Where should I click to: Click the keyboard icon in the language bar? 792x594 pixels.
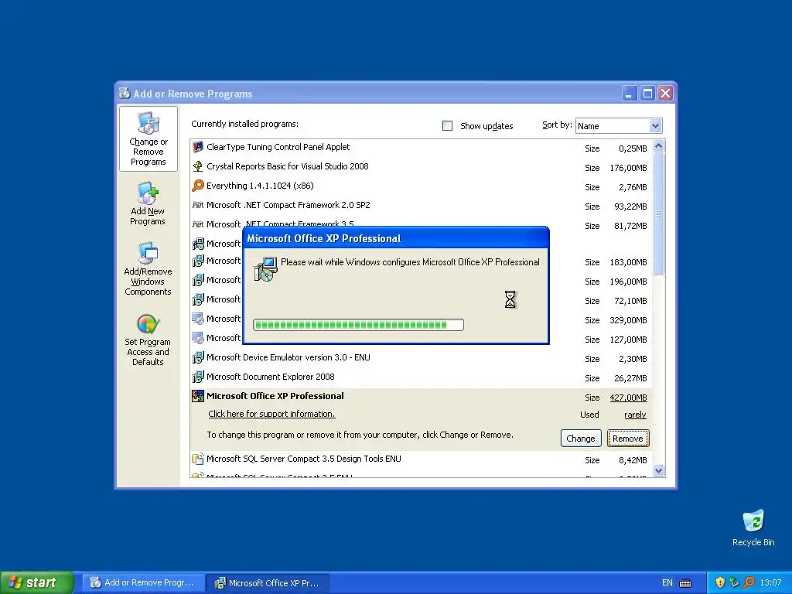[685, 583]
